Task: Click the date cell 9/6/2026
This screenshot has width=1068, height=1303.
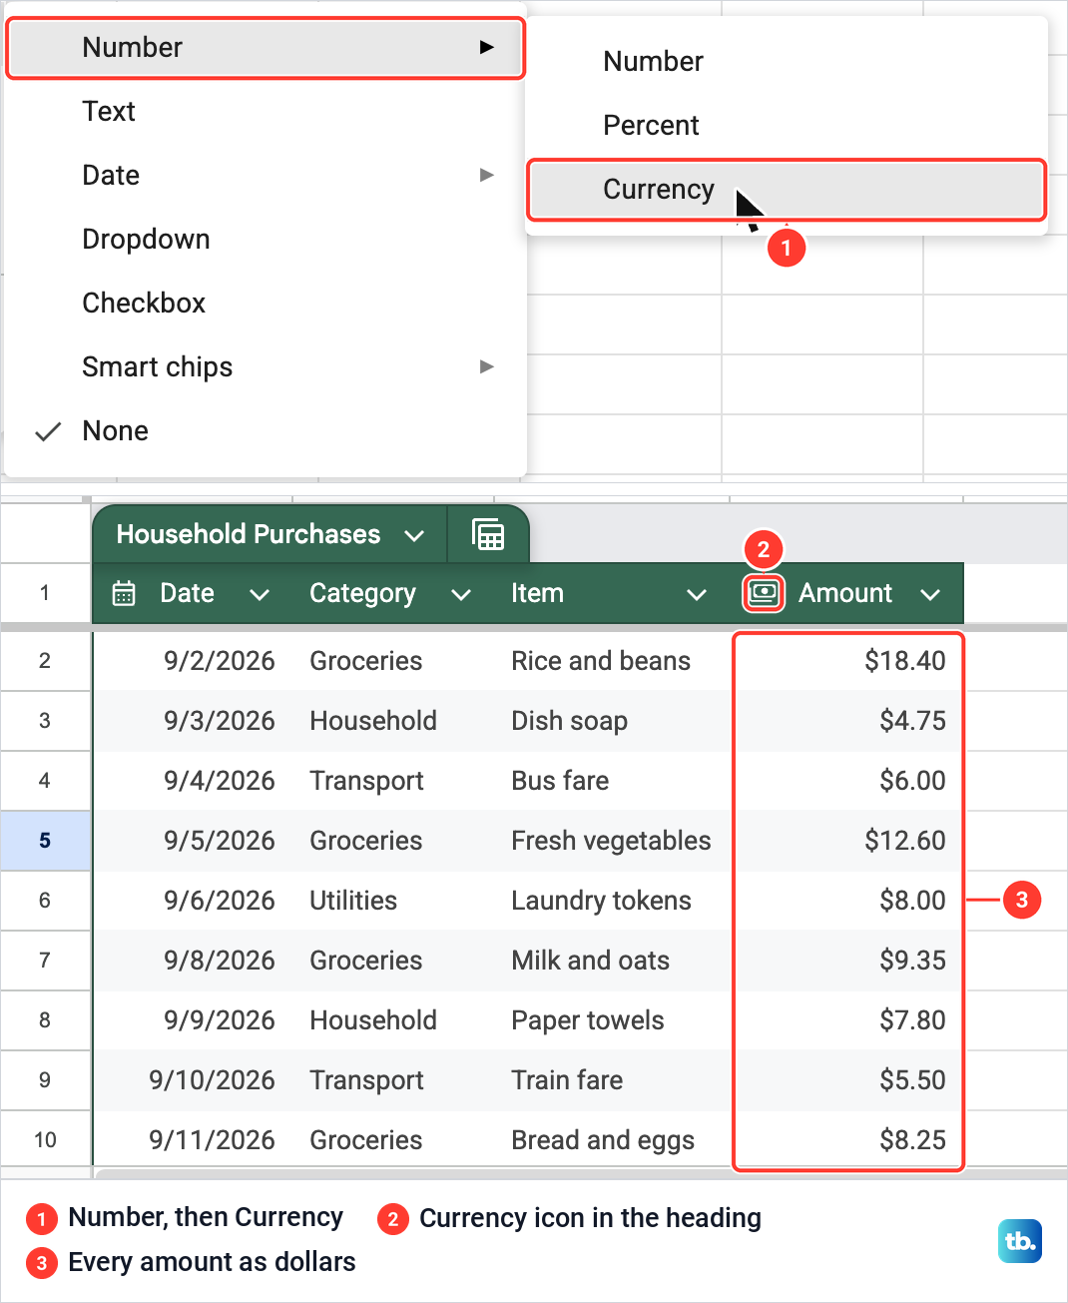Action: (x=194, y=901)
